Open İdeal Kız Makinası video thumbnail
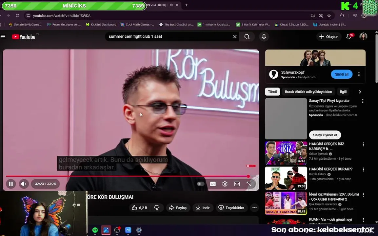This screenshot has width=378, height=236. (286, 204)
